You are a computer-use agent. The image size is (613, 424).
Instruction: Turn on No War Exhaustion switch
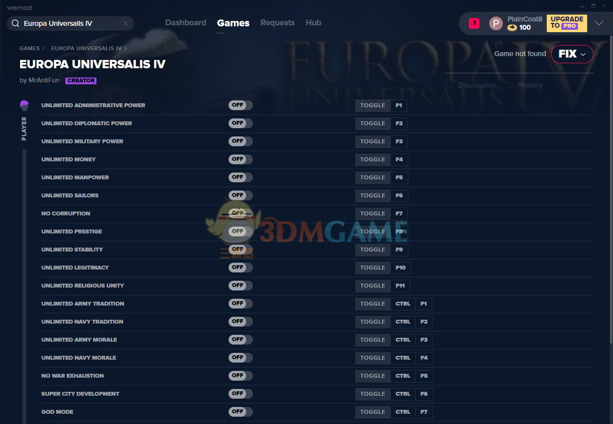pyautogui.click(x=241, y=376)
